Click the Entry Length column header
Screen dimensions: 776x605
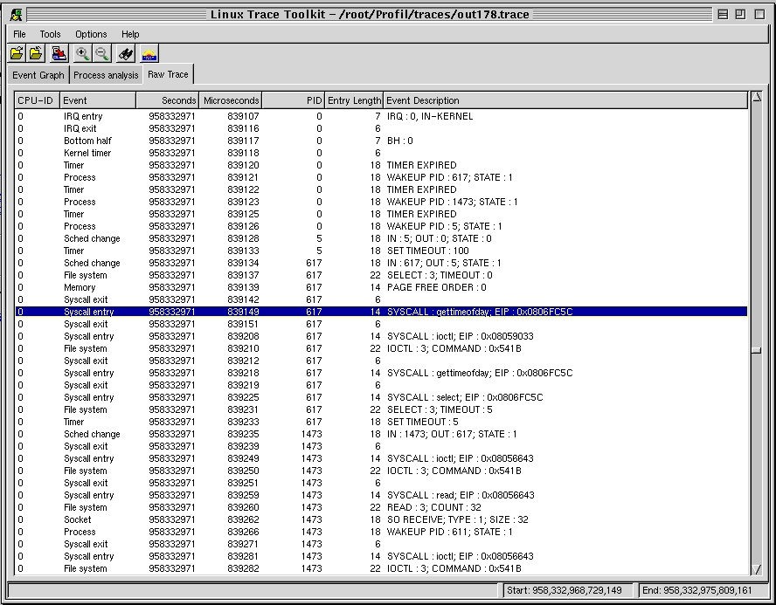[x=354, y=100]
